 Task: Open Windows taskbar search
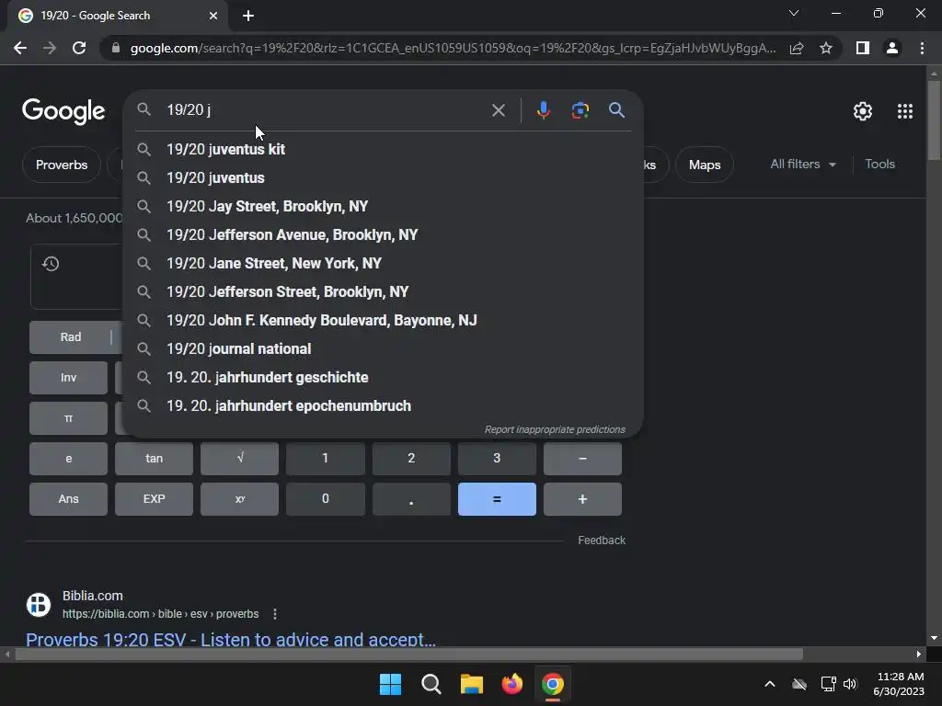(x=431, y=684)
